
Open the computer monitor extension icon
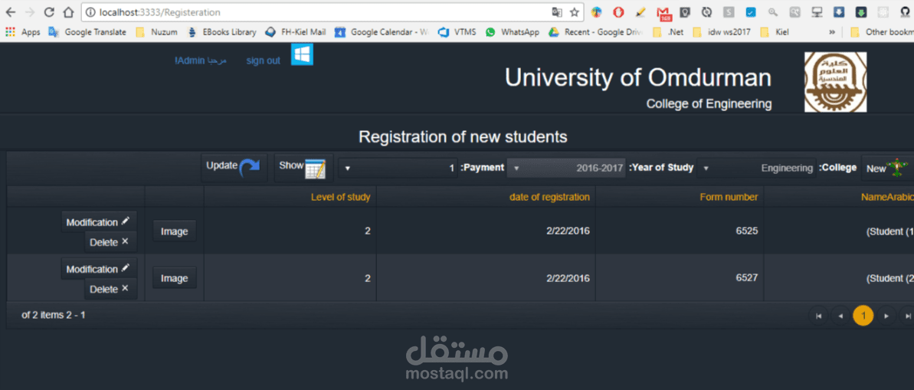817,11
